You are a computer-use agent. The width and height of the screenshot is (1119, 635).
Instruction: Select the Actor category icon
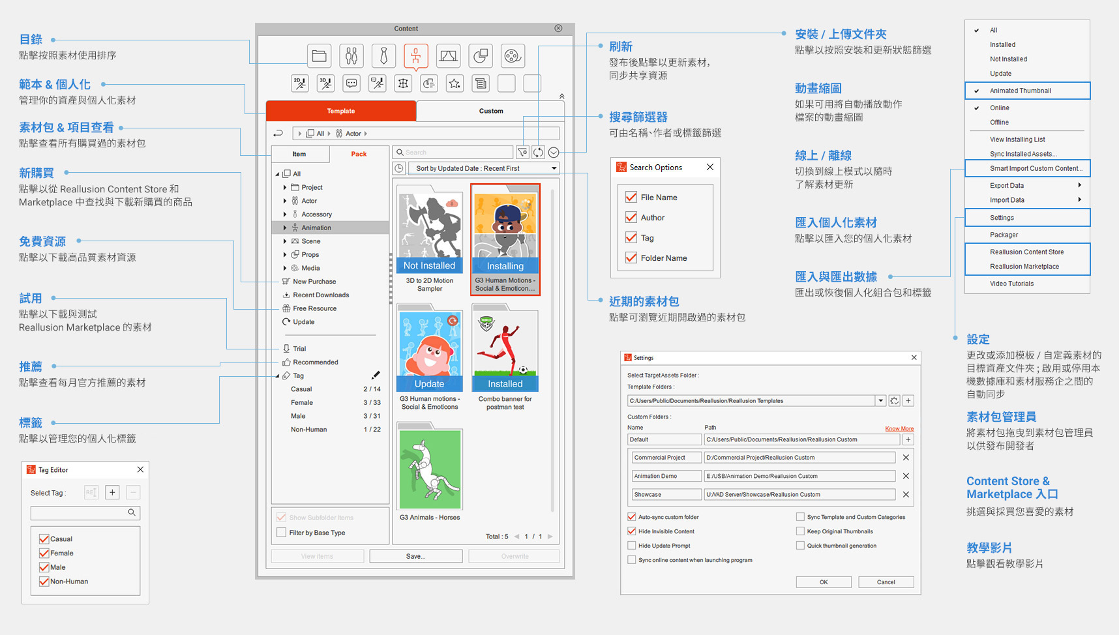351,56
